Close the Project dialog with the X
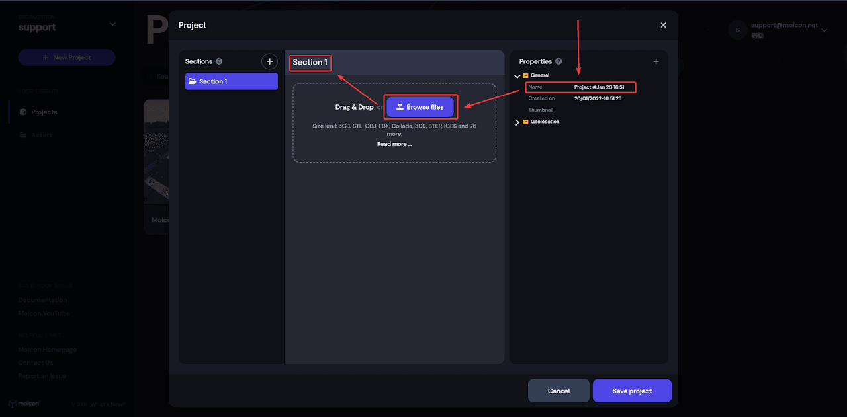The width and height of the screenshot is (847, 417). click(663, 25)
